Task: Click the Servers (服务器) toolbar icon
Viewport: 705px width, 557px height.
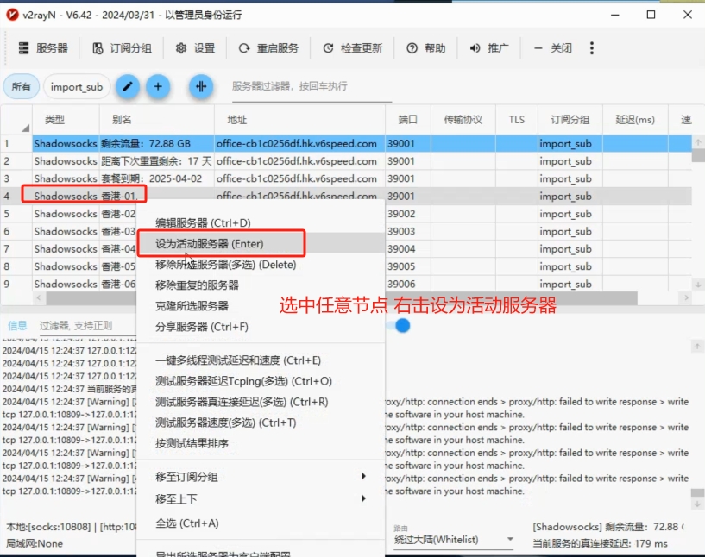Action: tap(24, 48)
